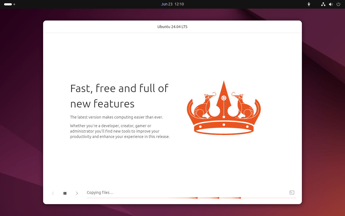Click the Ubuntu 24.04 LTS window title
This screenshot has width=345, height=216.
click(172, 26)
